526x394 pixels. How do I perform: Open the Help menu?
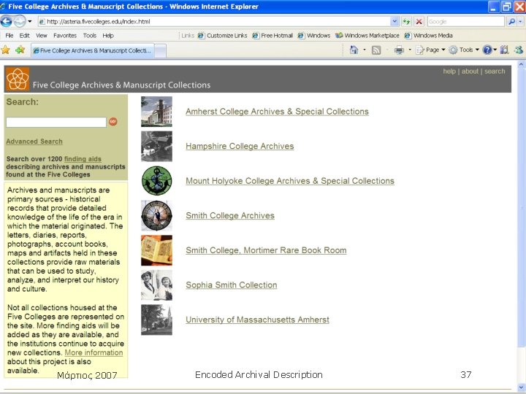point(108,36)
